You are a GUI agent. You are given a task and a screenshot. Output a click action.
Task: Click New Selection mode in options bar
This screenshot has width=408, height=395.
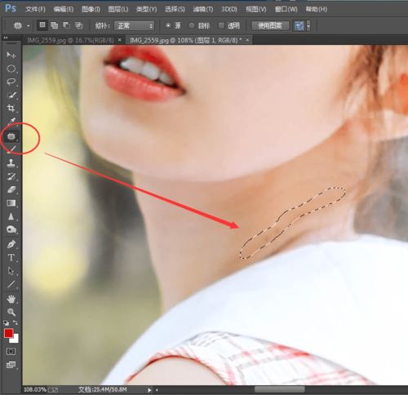pos(42,25)
